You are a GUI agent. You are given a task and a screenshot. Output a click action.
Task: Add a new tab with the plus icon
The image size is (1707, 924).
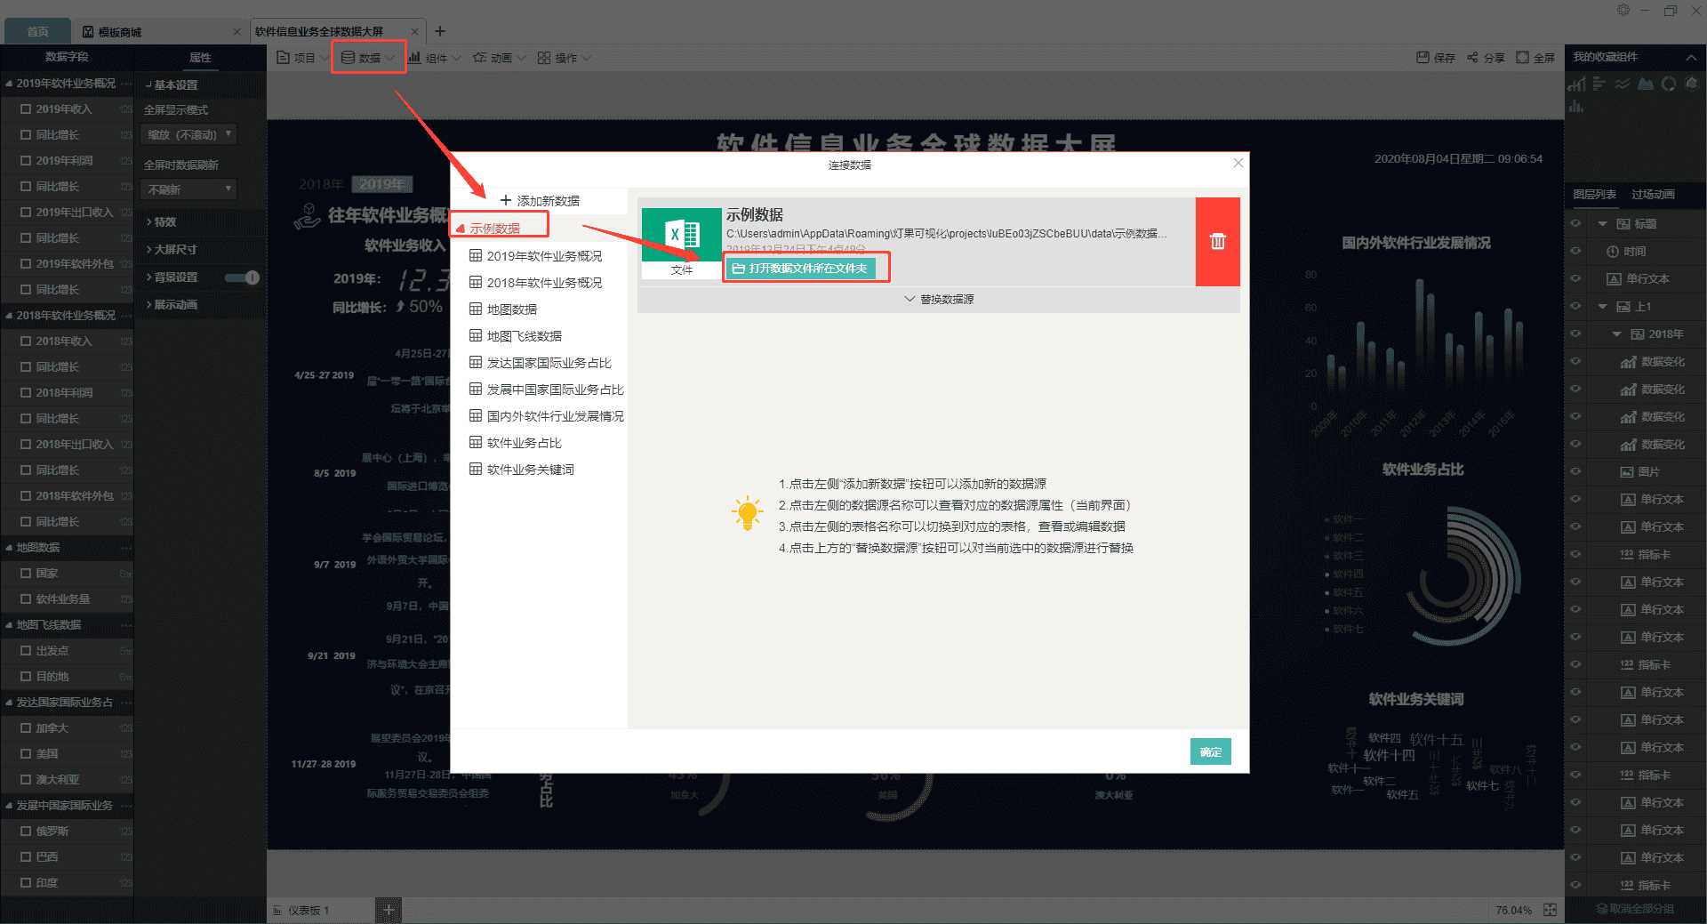439,31
